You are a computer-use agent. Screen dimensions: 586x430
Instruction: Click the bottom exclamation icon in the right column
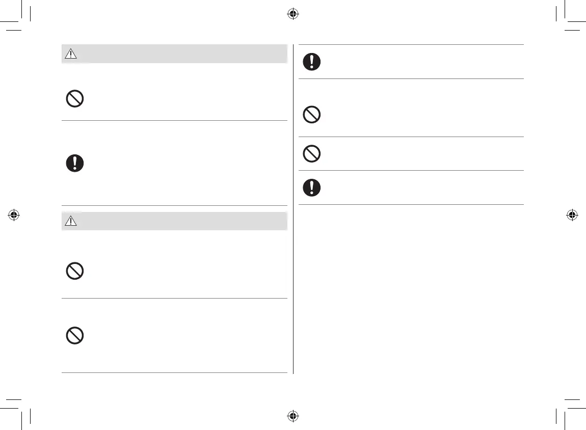click(x=312, y=188)
